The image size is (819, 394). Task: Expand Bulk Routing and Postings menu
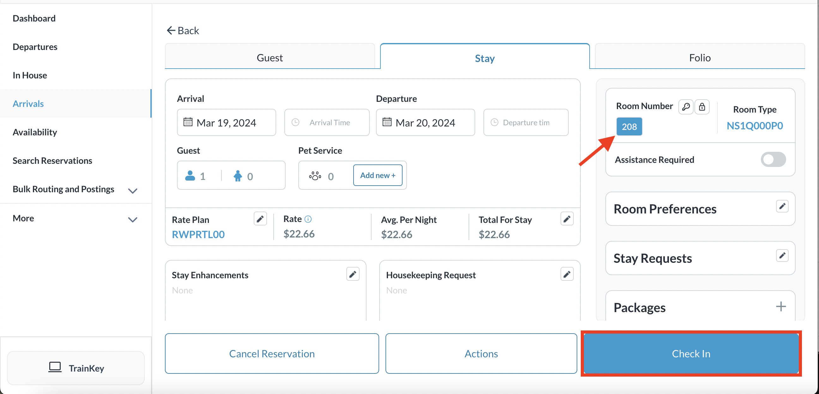click(x=133, y=191)
